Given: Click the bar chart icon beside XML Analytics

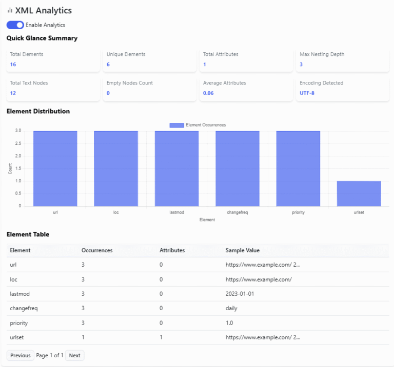Looking at the screenshot, I should point(10,10).
